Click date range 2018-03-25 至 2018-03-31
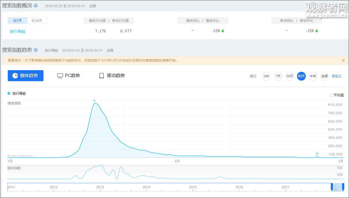This screenshot has width=349, height=198. 65,6
